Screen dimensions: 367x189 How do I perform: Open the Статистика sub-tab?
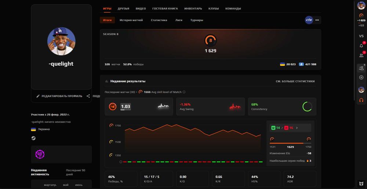point(159,20)
